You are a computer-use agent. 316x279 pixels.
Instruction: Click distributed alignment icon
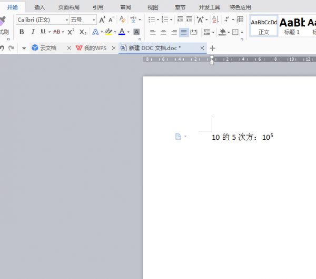point(194,32)
